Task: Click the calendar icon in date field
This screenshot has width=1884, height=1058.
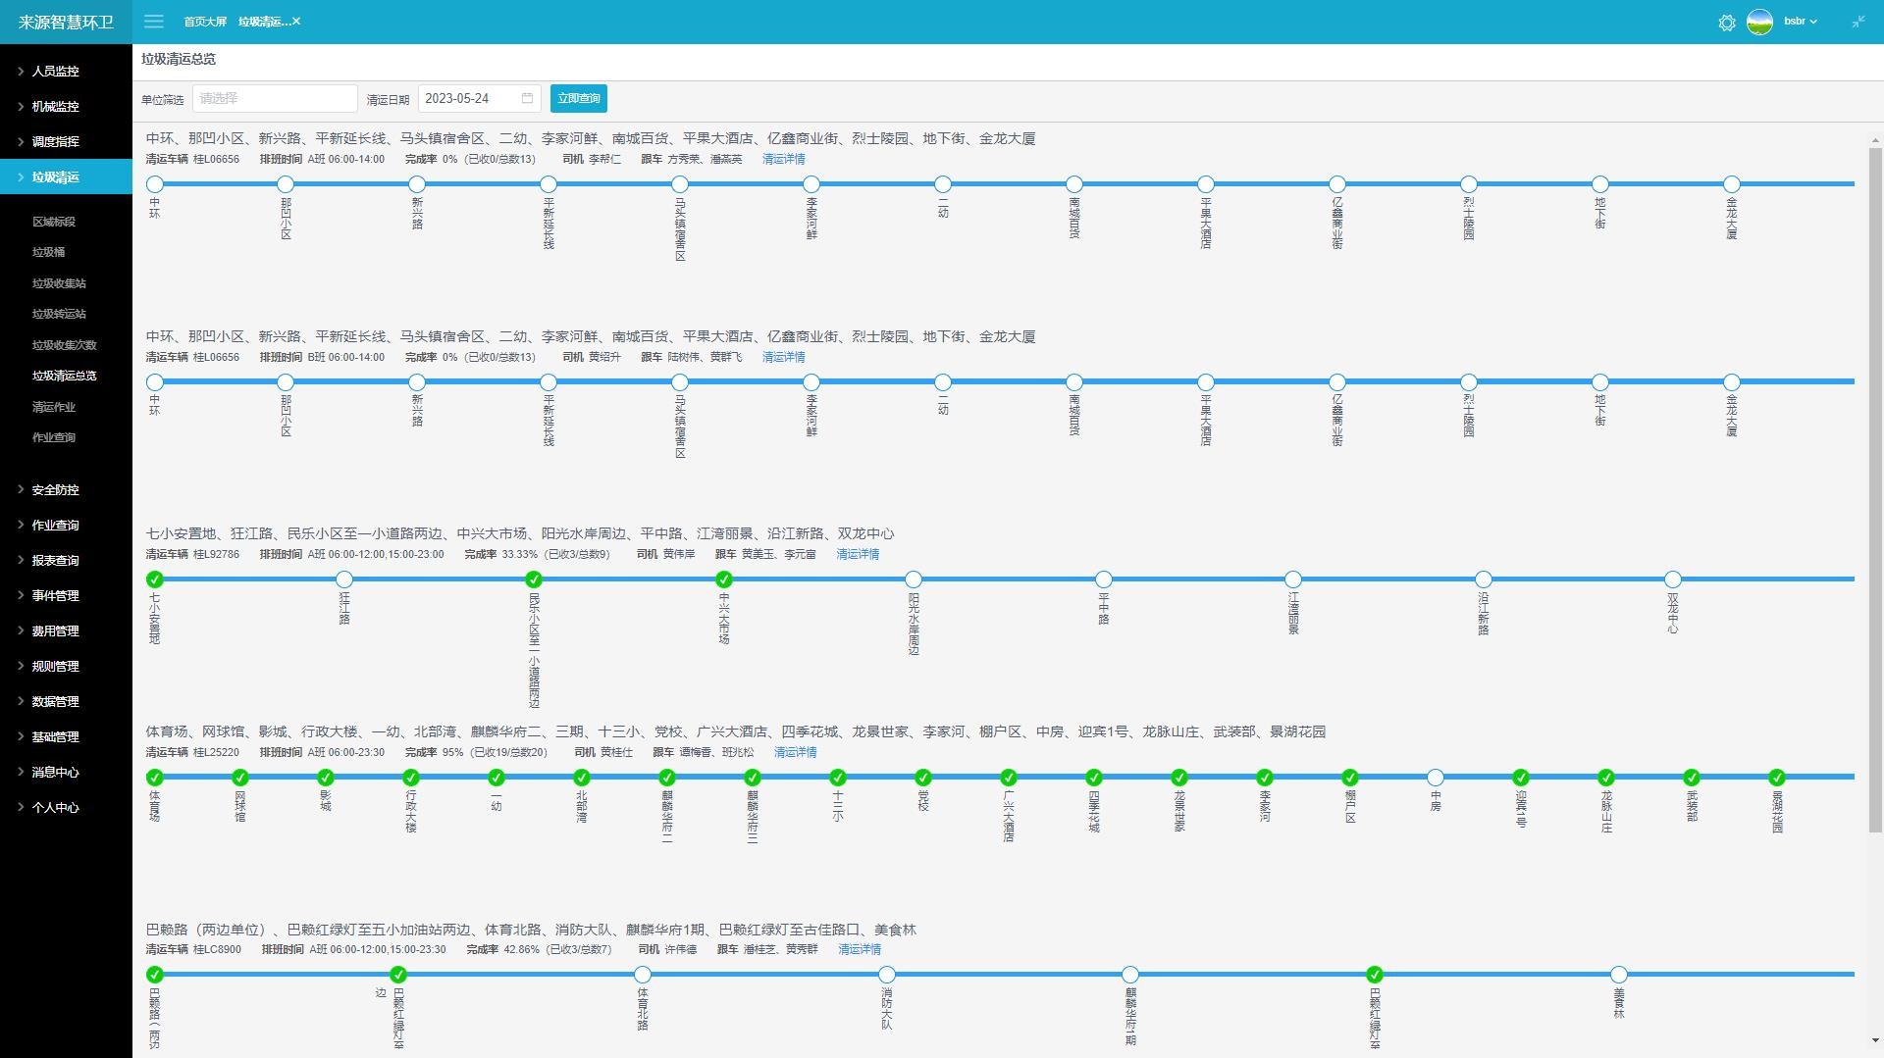Action: (527, 98)
